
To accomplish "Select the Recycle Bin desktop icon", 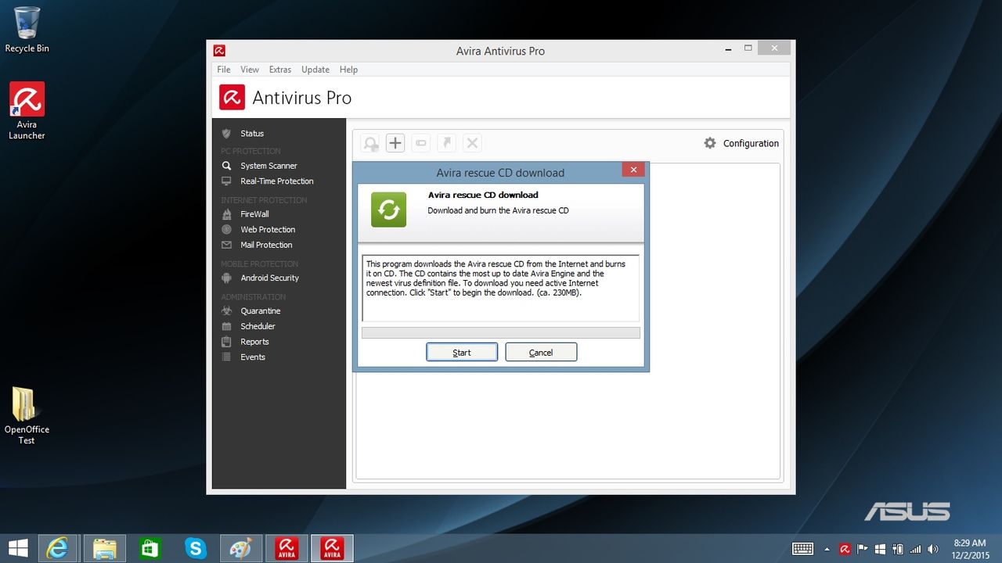I will click(x=27, y=30).
